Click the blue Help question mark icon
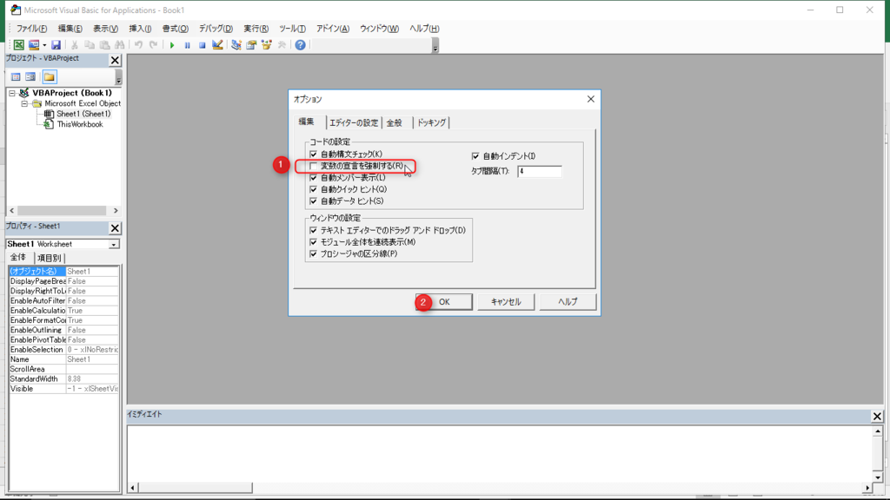Viewport: 890px width, 500px height. click(300, 45)
